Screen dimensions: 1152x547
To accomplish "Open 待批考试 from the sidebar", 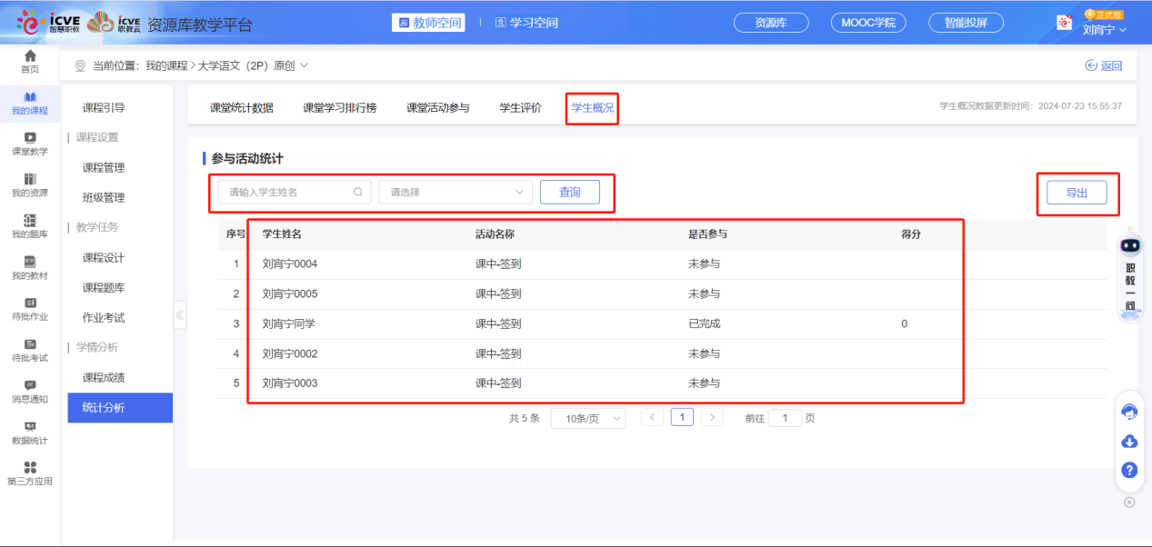I will click(x=30, y=353).
